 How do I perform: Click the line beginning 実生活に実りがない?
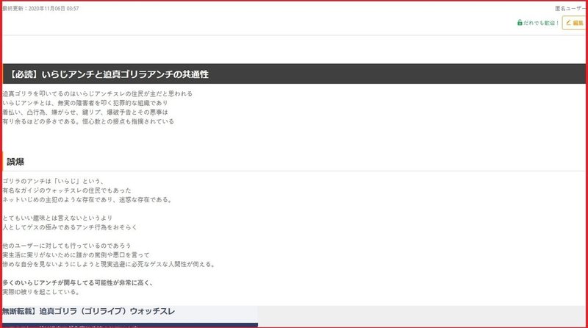click(x=76, y=254)
